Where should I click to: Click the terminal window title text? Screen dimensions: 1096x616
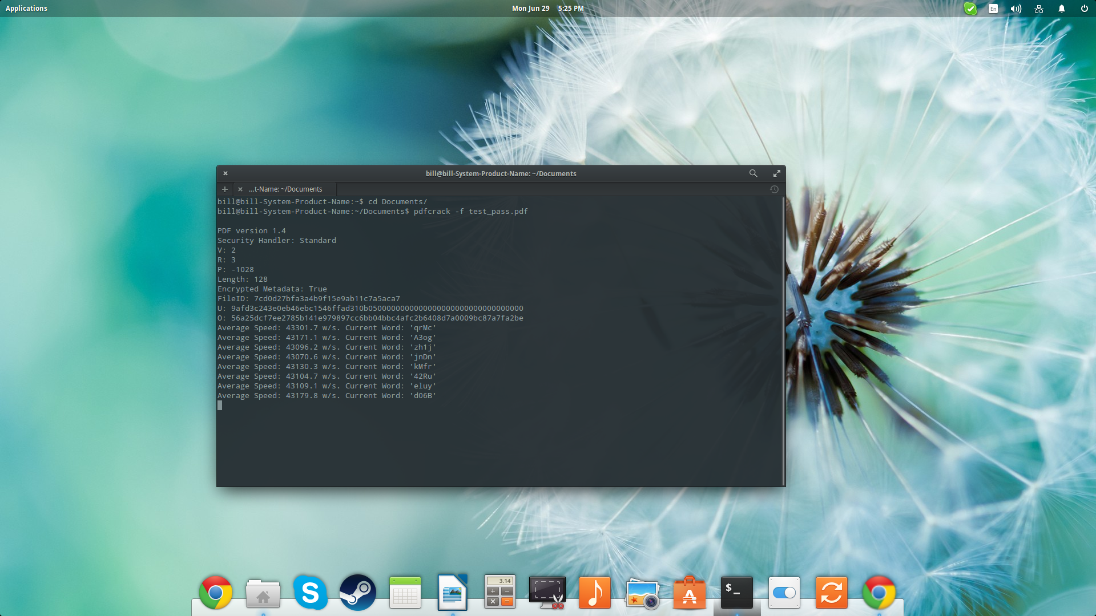pyautogui.click(x=501, y=174)
